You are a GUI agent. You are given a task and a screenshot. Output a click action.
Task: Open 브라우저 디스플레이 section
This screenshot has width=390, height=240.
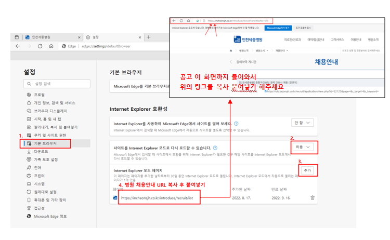click(50, 111)
